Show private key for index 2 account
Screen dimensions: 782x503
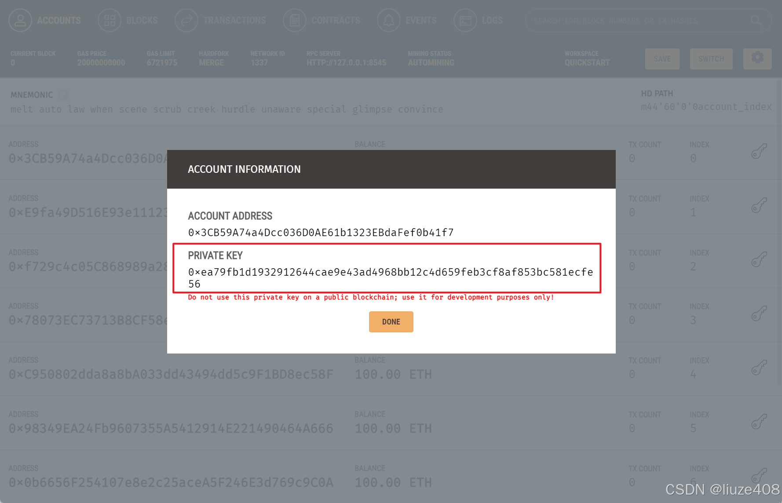[759, 260]
